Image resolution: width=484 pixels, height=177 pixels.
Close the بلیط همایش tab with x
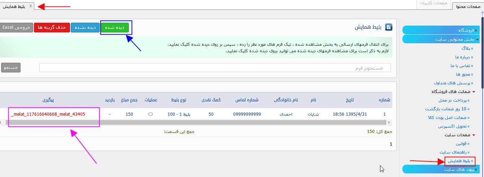(x=31, y=6)
